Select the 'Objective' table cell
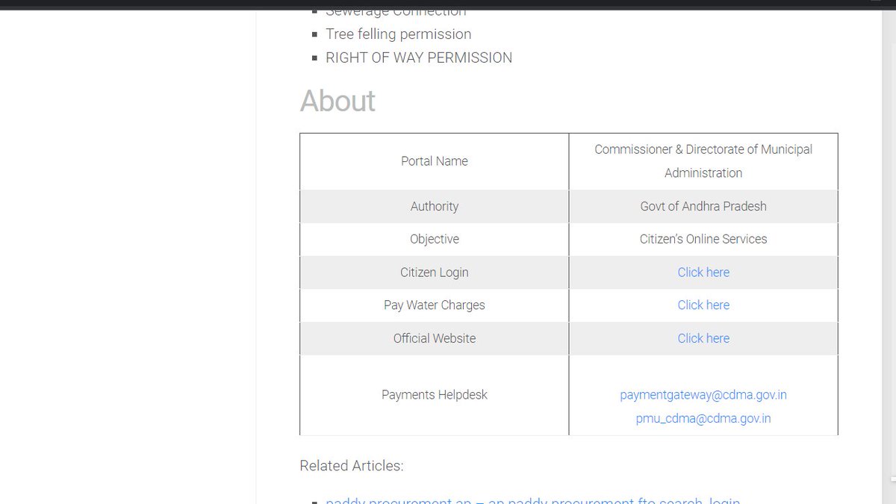Image resolution: width=896 pixels, height=504 pixels. (435, 240)
